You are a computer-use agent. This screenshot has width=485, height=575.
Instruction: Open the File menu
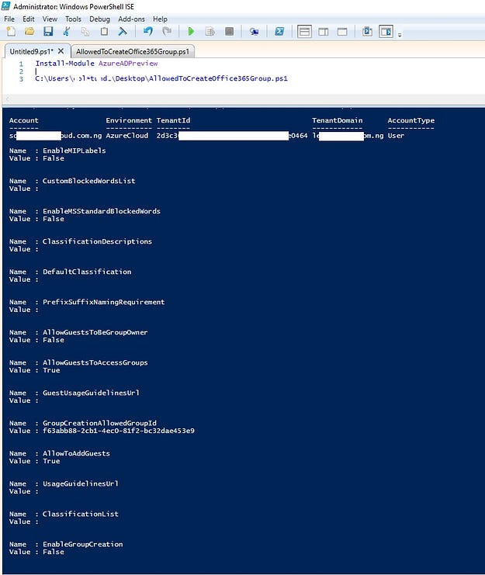click(x=9, y=19)
